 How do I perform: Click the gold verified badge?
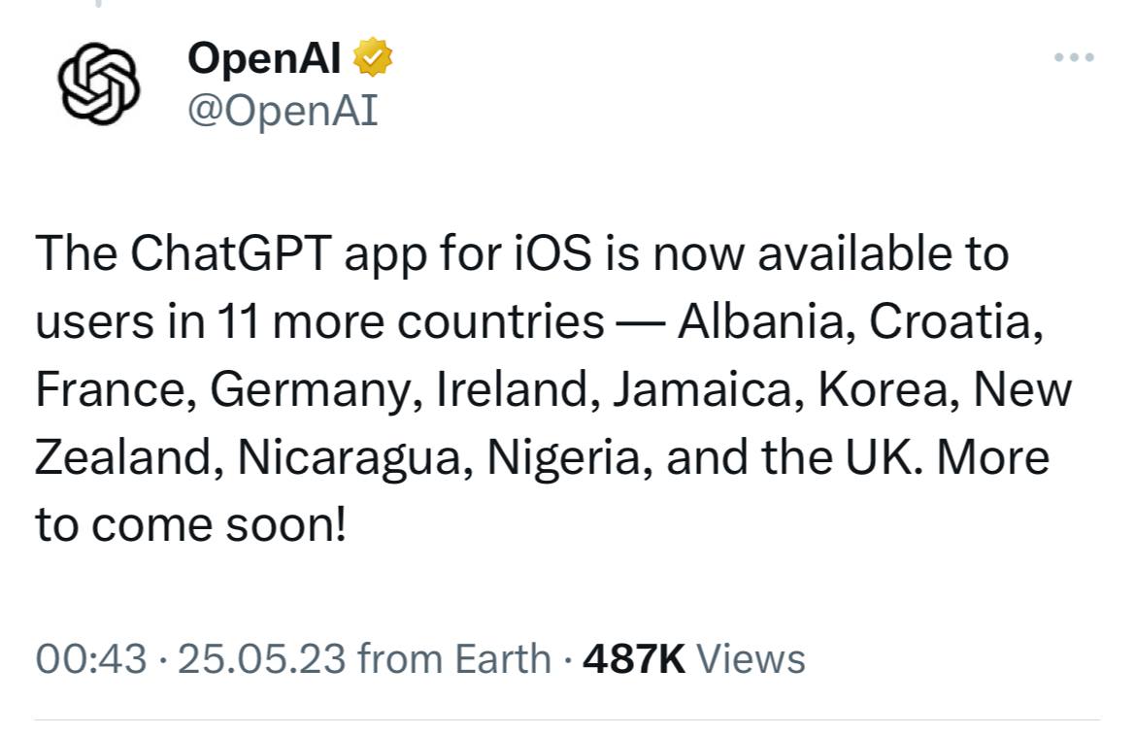tap(372, 60)
